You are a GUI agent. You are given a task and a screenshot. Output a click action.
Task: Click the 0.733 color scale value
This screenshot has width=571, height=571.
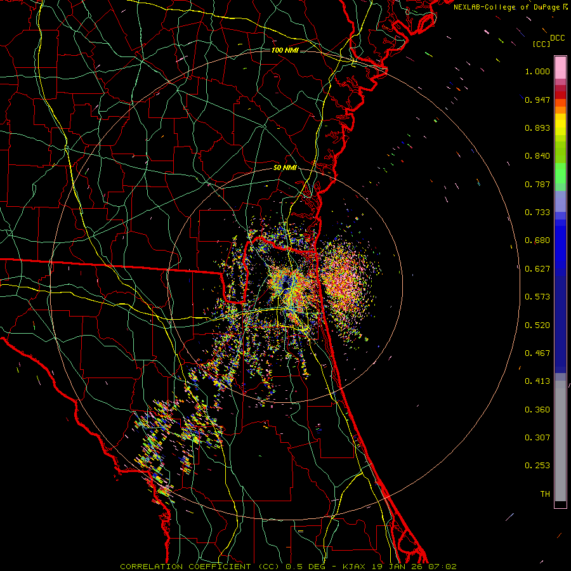coord(537,213)
